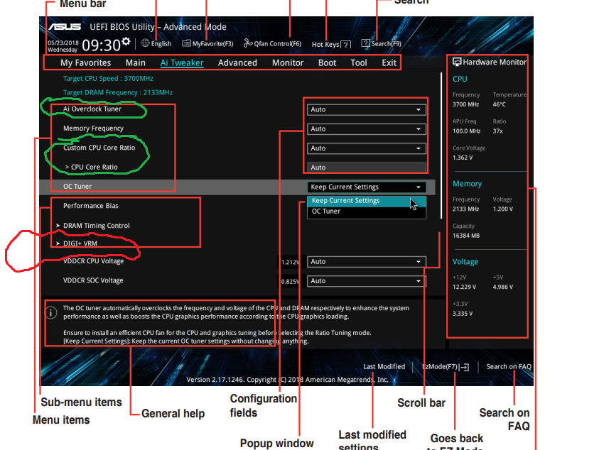This screenshot has height=450, width=599.
Task: Click the 16384 MB memory capacity value
Action: pyautogui.click(x=465, y=236)
